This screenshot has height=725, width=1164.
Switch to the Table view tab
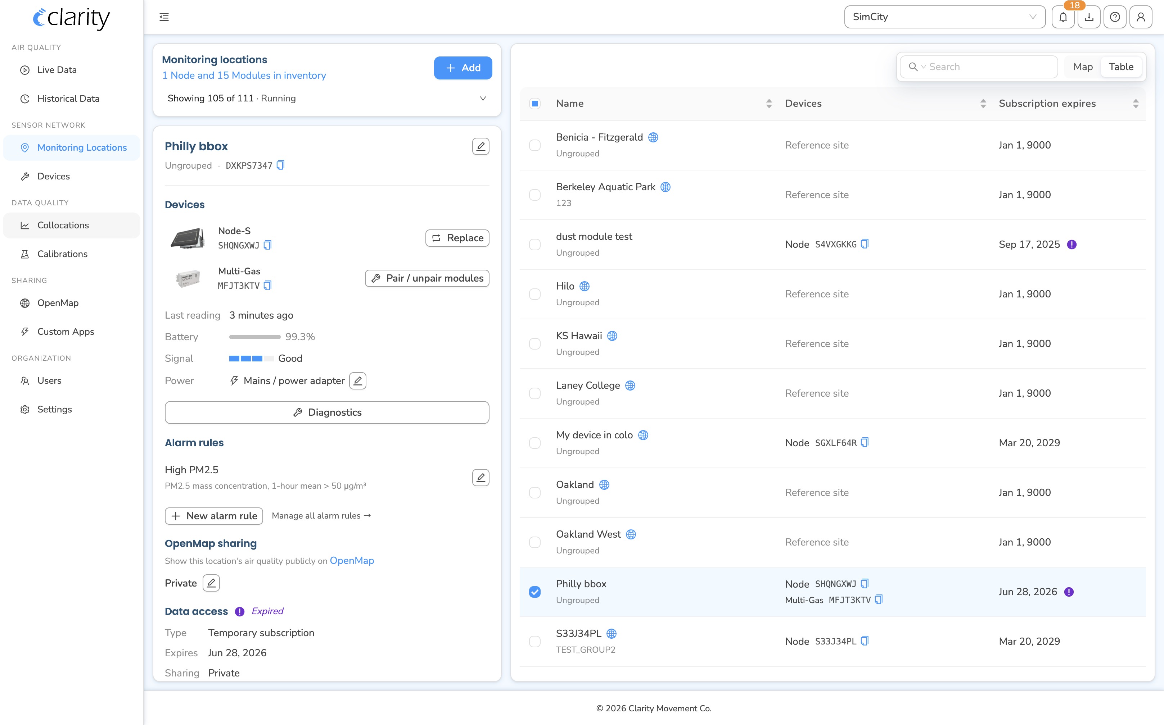click(1121, 67)
